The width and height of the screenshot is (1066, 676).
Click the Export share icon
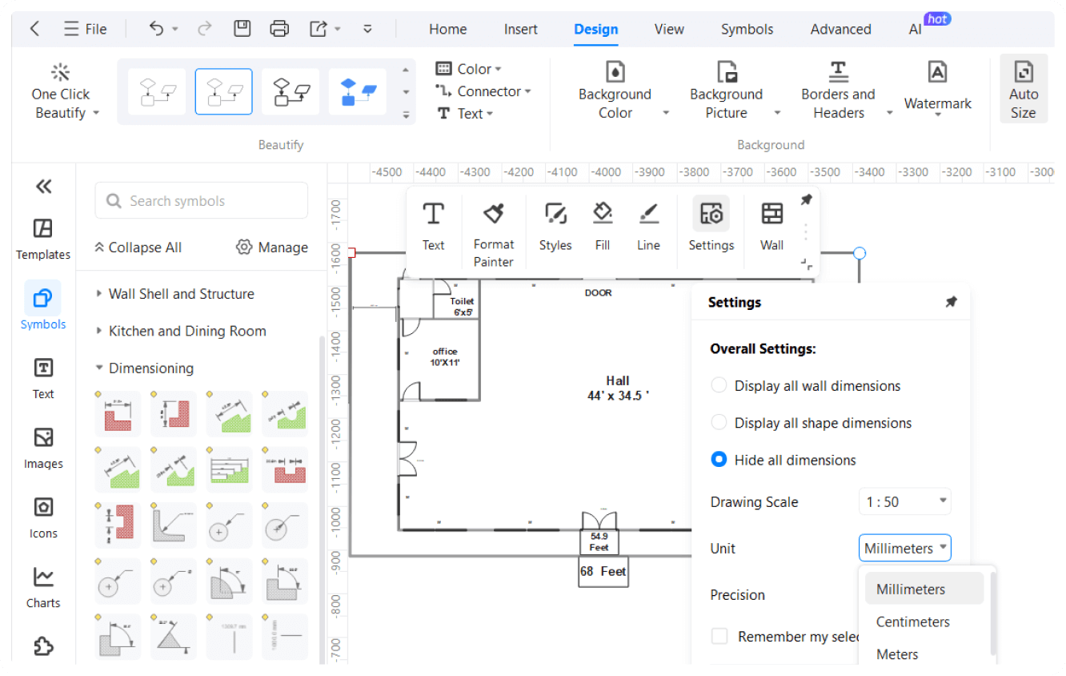click(319, 29)
